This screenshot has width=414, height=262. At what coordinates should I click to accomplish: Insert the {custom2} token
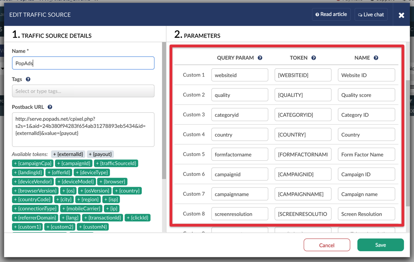[x=60, y=227]
